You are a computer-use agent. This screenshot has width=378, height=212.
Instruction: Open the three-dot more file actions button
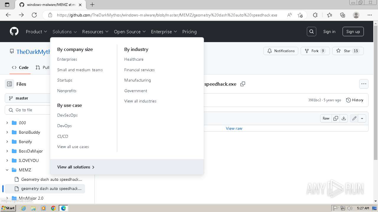364,84
